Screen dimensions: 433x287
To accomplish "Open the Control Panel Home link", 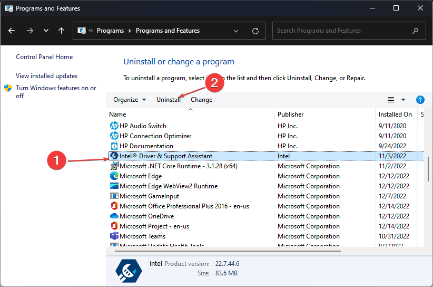I will tap(44, 57).
